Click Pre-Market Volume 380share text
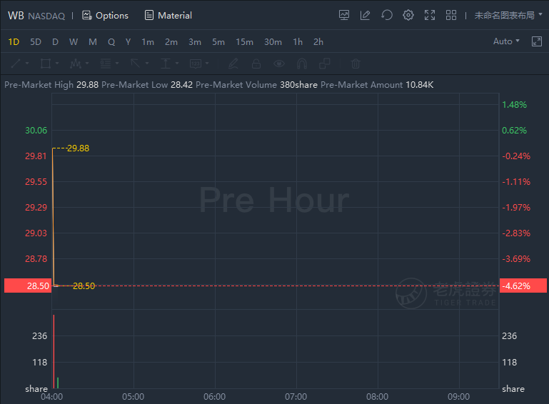549x404 pixels. (x=256, y=85)
